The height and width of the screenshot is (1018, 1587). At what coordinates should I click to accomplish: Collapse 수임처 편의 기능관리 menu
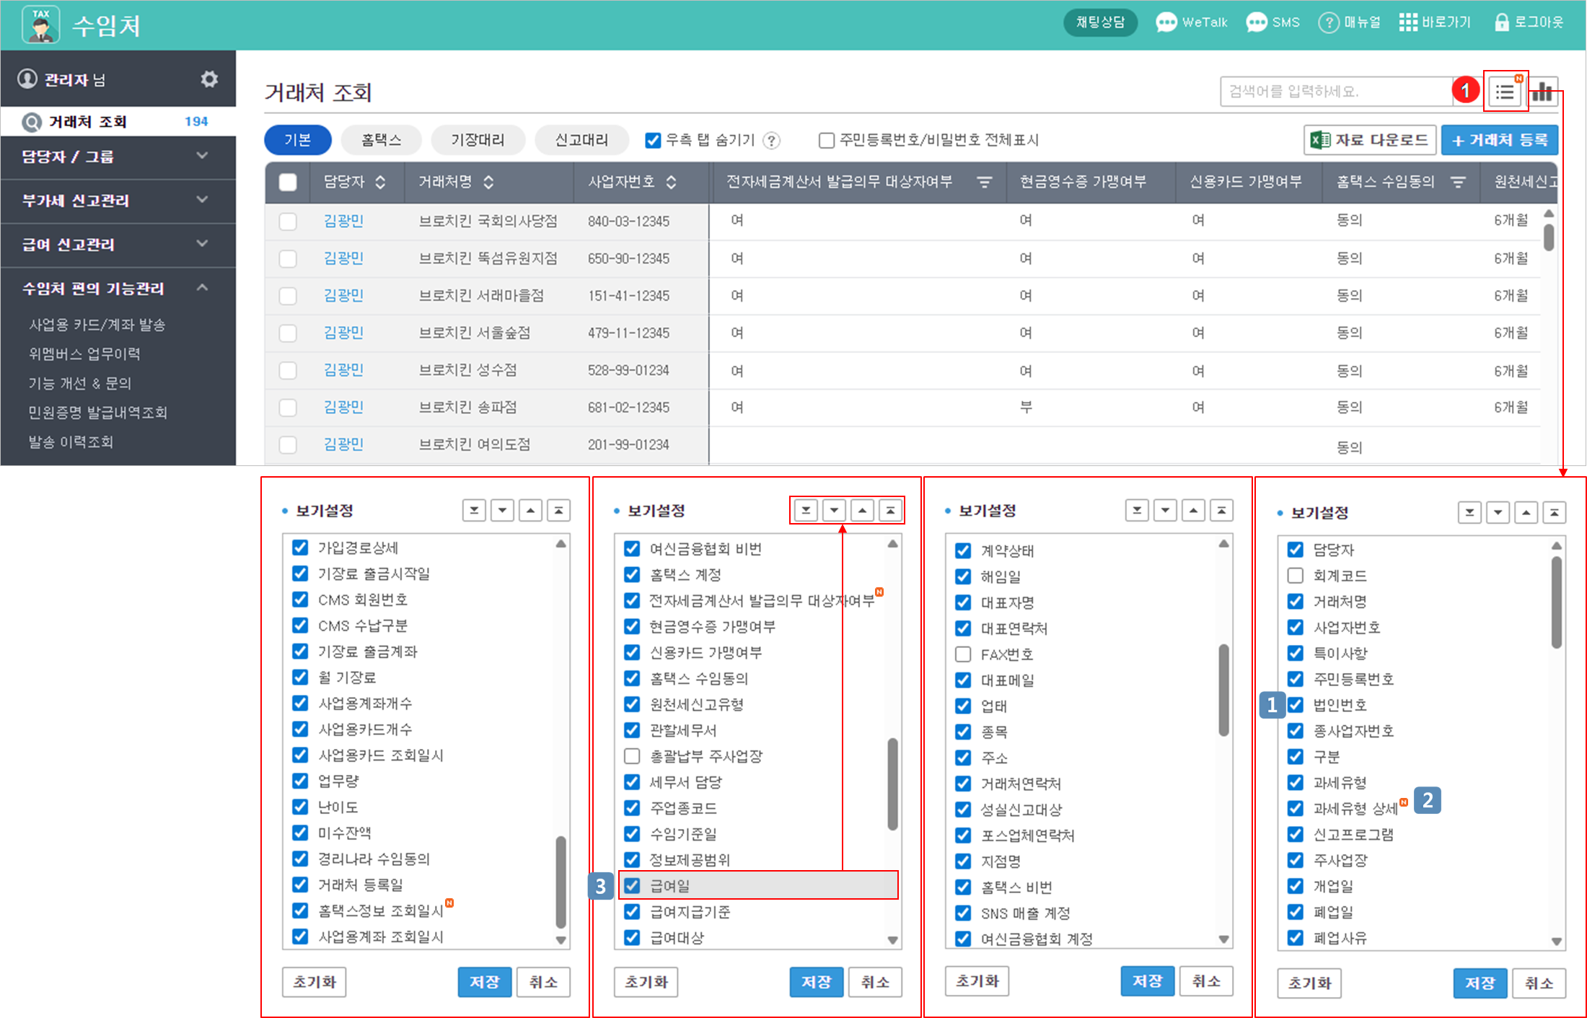click(x=118, y=288)
